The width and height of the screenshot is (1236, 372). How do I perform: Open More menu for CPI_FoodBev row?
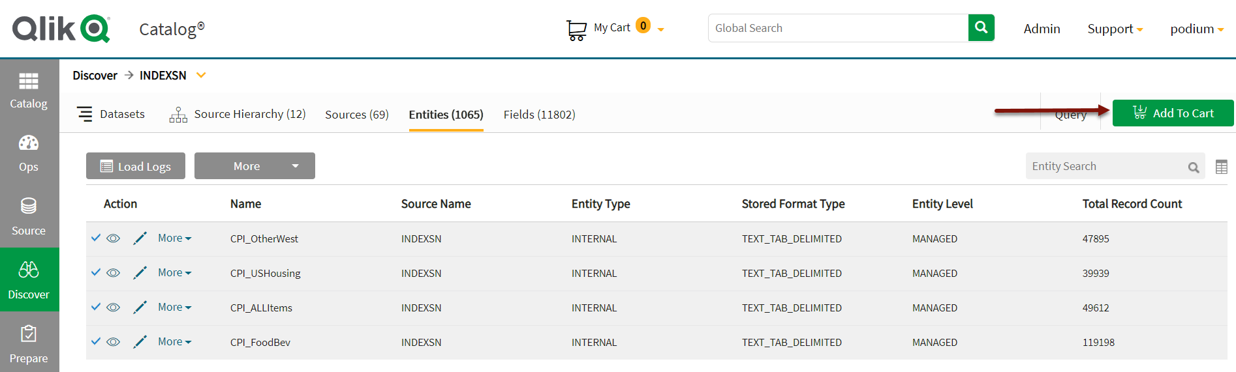point(174,342)
